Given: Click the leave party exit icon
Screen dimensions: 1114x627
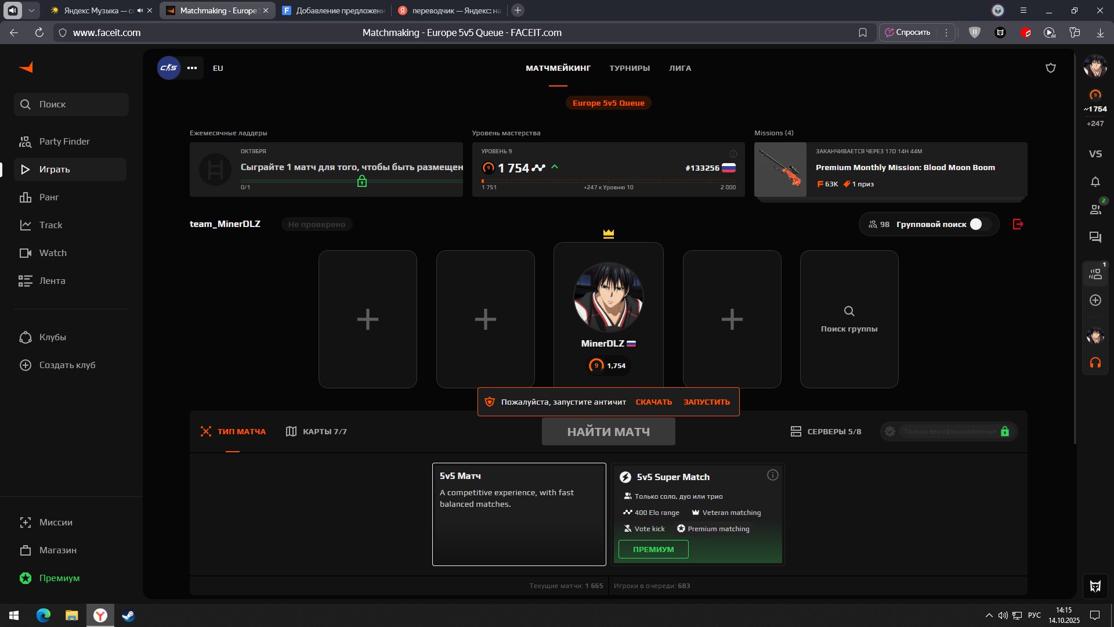Looking at the screenshot, I should click(1018, 224).
